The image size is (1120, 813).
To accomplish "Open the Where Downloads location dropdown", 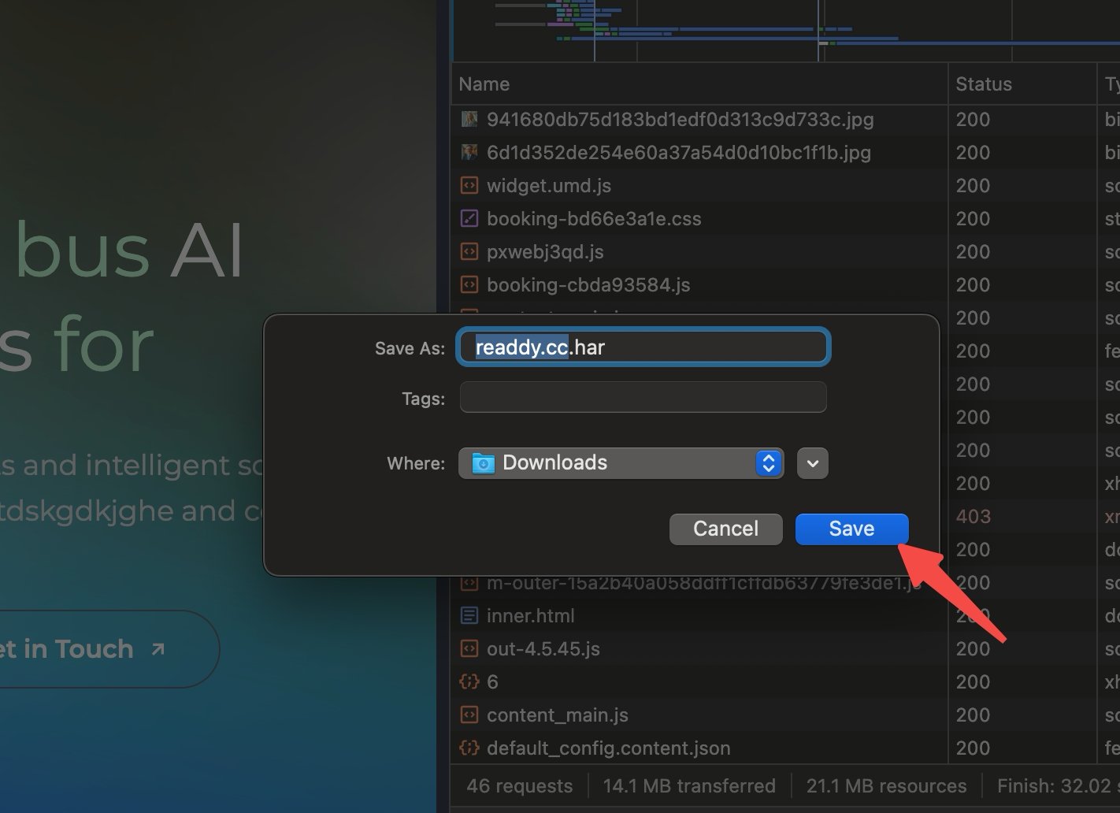I will click(621, 463).
